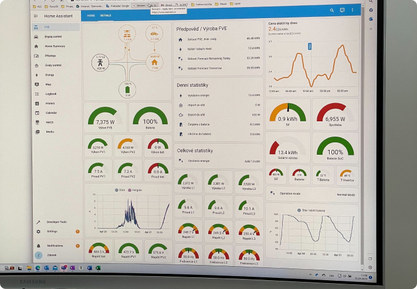
Task: Open Energy in the sidebar
Action: [50, 75]
